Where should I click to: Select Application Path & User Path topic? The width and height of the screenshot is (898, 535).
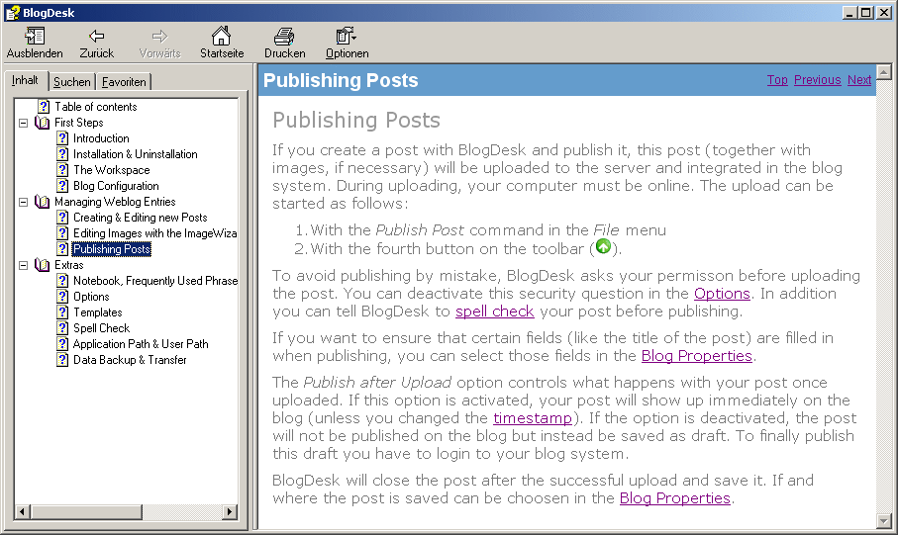141,344
